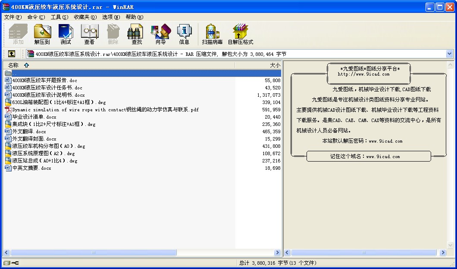Open the Tools (工具) menu
The height and width of the screenshot is (269, 457).
[59, 17]
